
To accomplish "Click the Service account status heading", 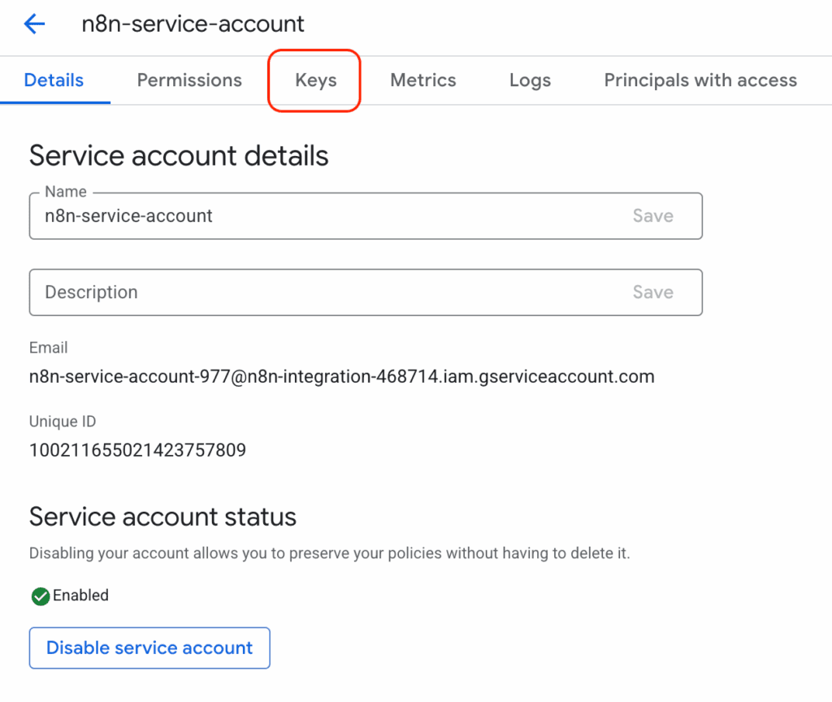I will click(x=162, y=516).
